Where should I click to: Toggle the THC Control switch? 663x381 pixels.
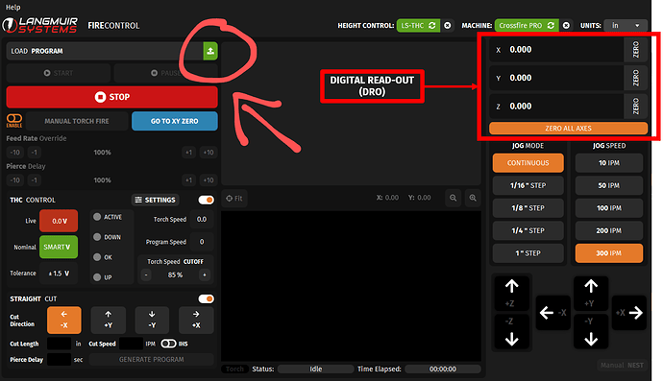[206, 200]
